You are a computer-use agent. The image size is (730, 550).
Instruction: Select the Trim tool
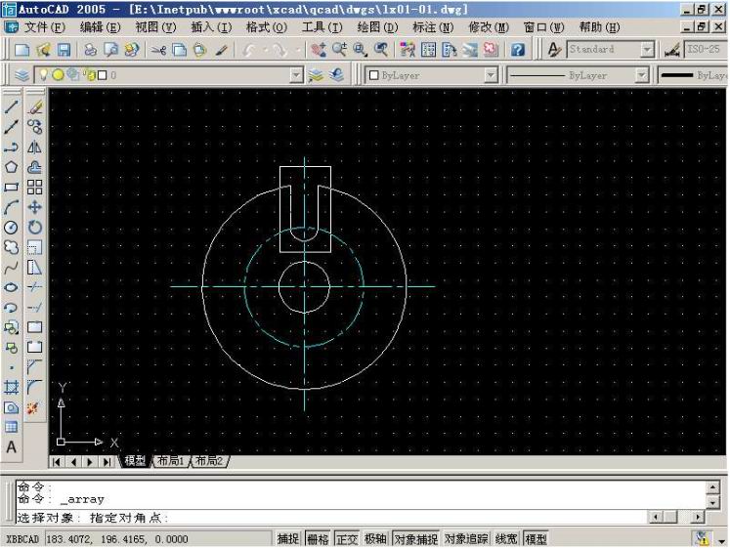point(34,287)
